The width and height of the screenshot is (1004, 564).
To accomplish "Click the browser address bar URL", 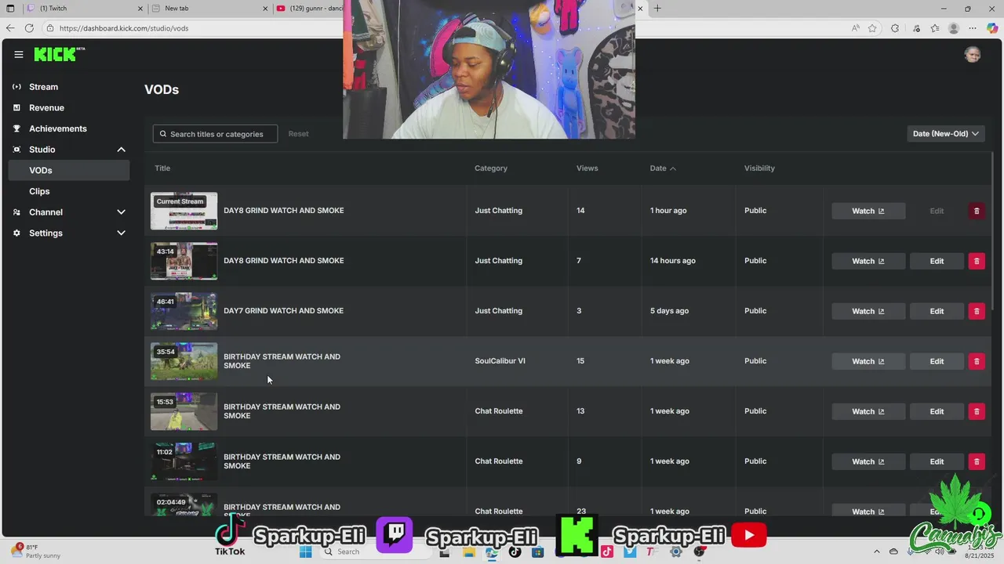I will pyautogui.click(x=124, y=28).
